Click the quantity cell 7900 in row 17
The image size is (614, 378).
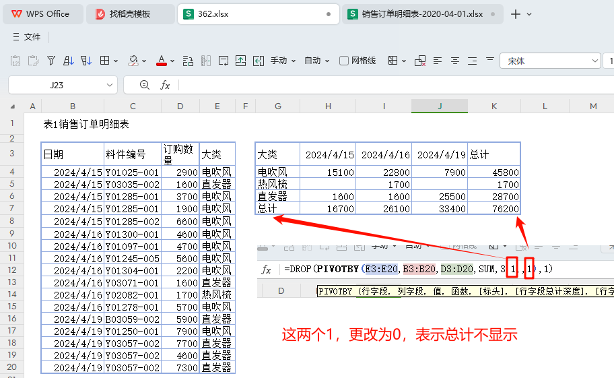click(180, 331)
